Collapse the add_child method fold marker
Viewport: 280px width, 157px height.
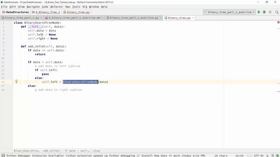coord(13,47)
